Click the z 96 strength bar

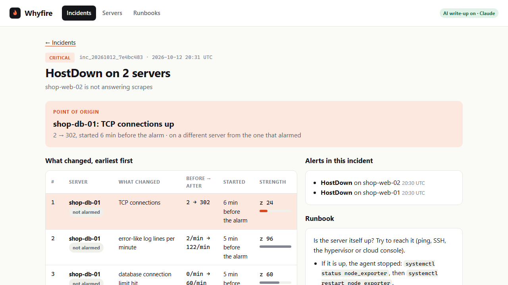click(x=275, y=247)
